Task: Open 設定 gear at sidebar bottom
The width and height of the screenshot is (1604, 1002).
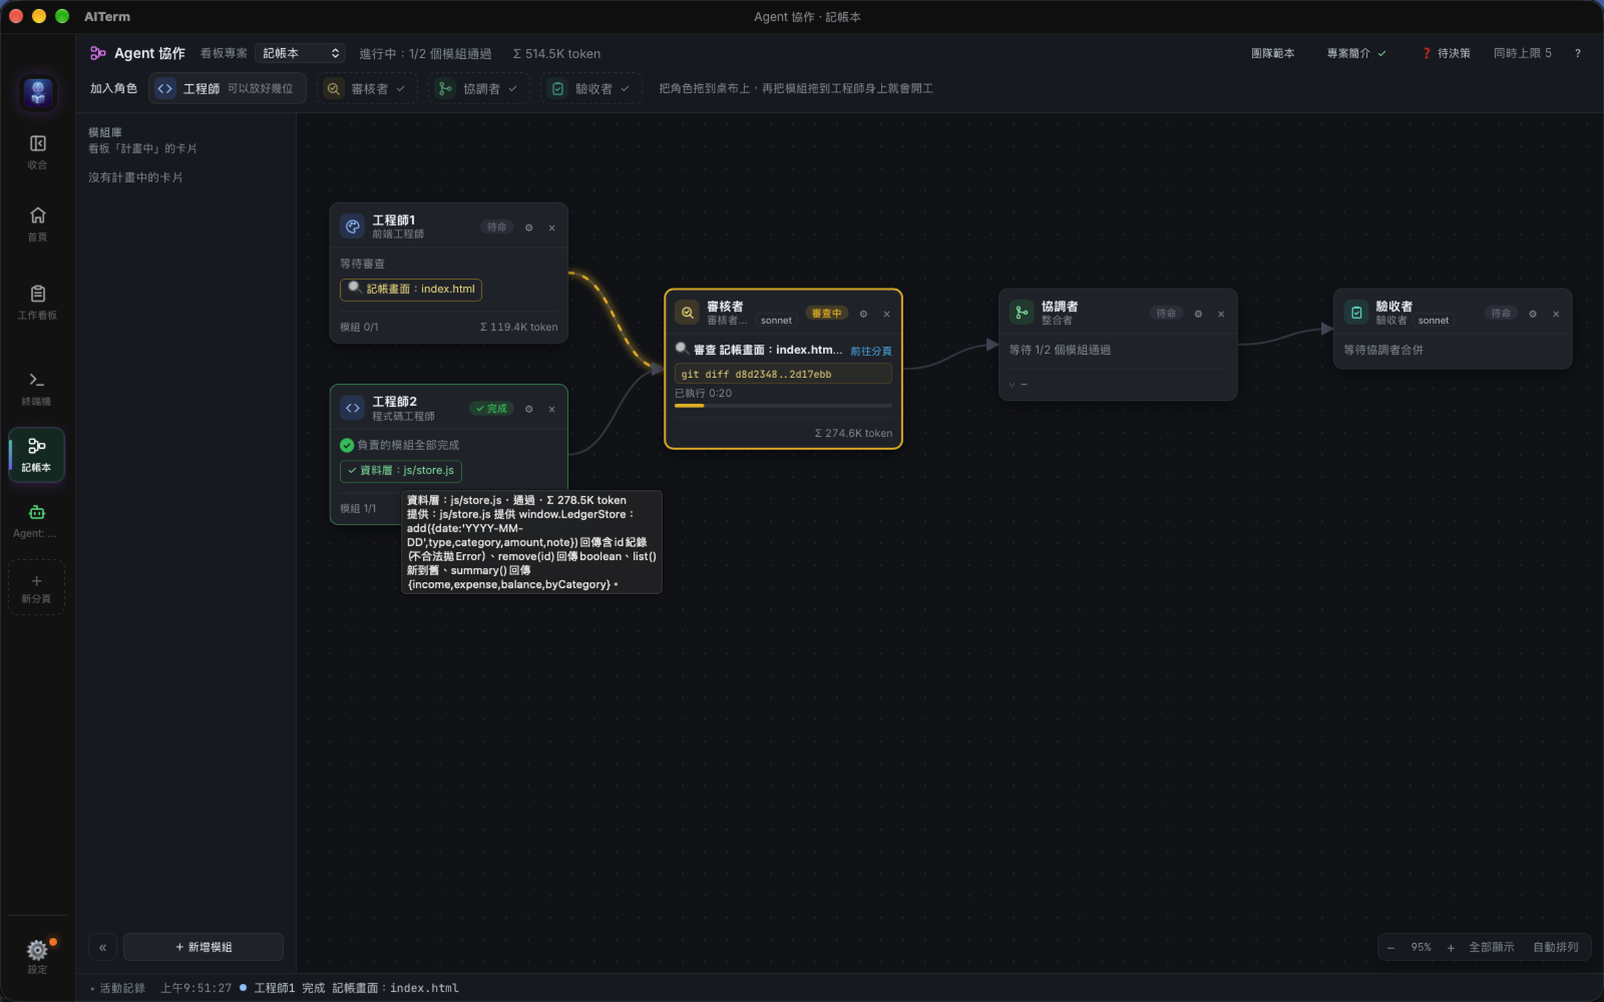Action: click(x=37, y=955)
